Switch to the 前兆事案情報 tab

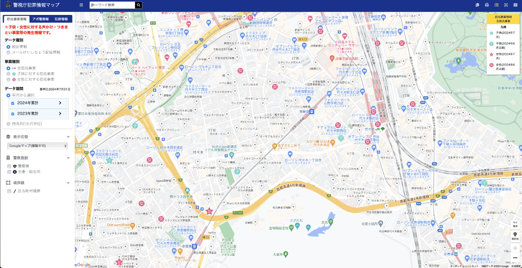(x=16, y=19)
